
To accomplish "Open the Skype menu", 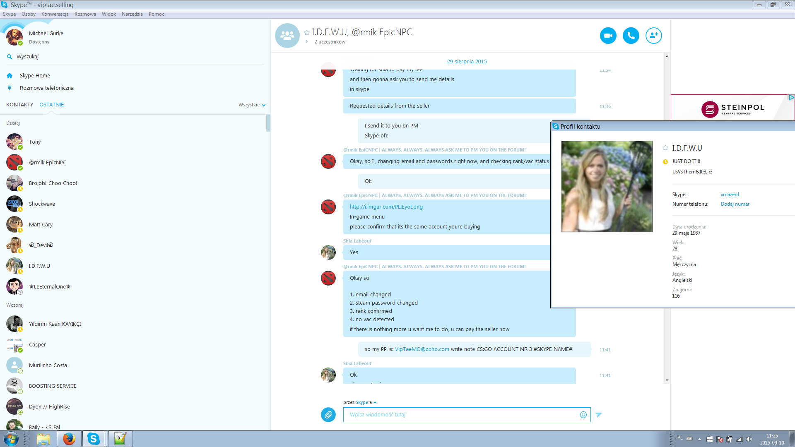I will [9, 14].
